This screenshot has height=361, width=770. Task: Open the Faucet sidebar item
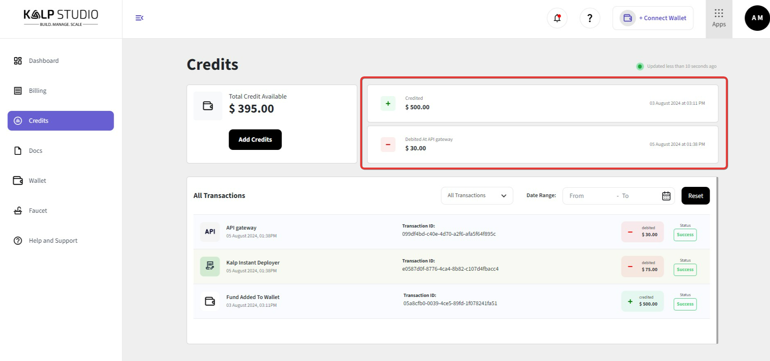[38, 211]
